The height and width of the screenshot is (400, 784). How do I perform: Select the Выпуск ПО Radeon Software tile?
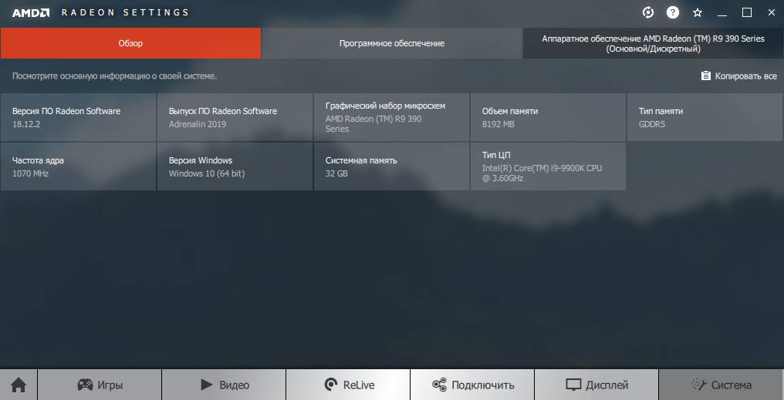(235, 117)
